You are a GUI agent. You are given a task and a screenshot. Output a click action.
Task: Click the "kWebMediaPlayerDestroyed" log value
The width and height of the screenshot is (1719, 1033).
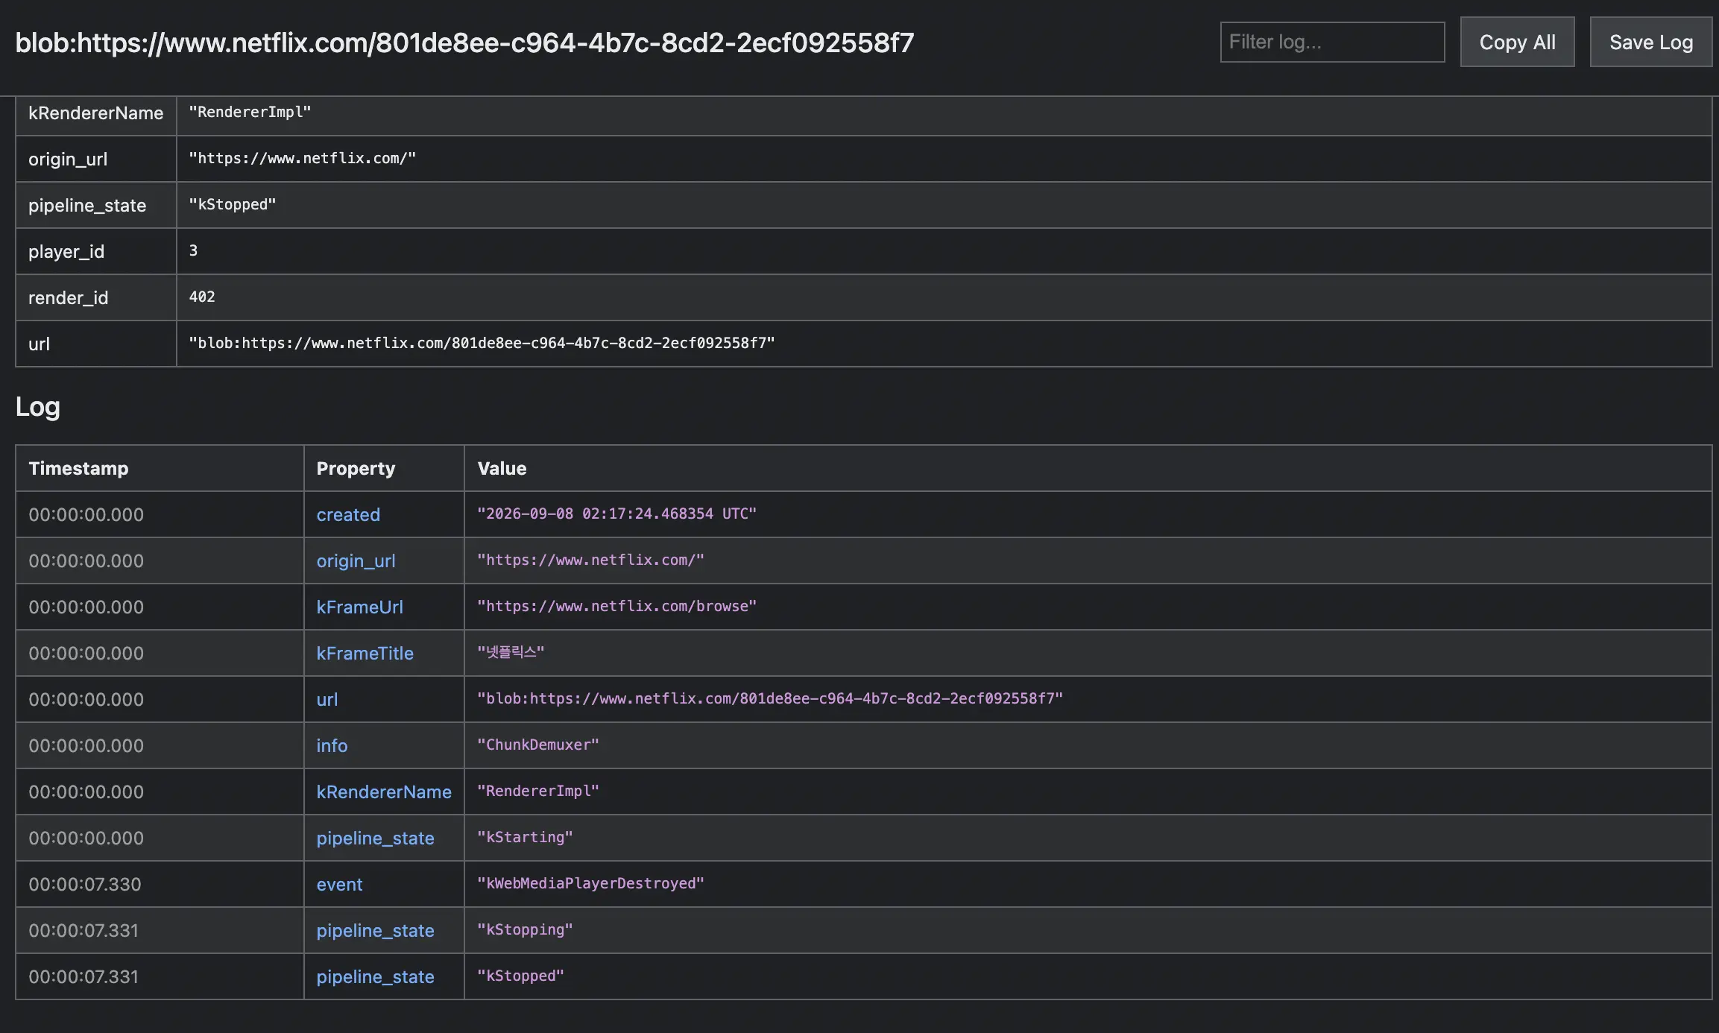[590, 883]
